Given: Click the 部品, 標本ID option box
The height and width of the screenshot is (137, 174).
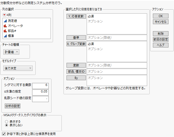Looking at the screenshot, I should click(x=117, y=72).
